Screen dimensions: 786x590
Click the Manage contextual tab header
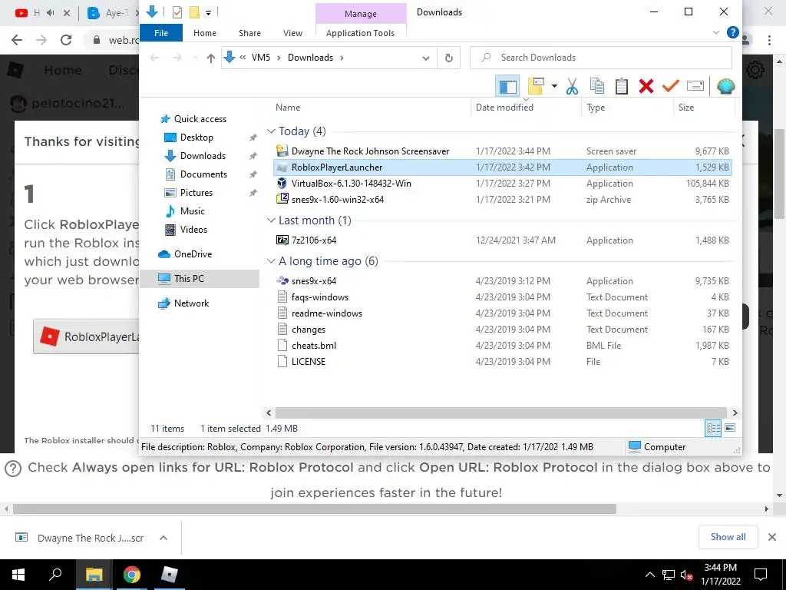(361, 14)
